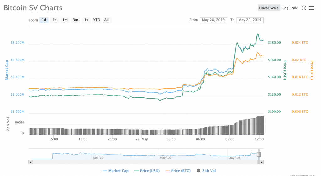Image resolution: width=321 pixels, height=176 pixels.
Task: Select the 1d zoom range
Action: [x=44, y=20]
